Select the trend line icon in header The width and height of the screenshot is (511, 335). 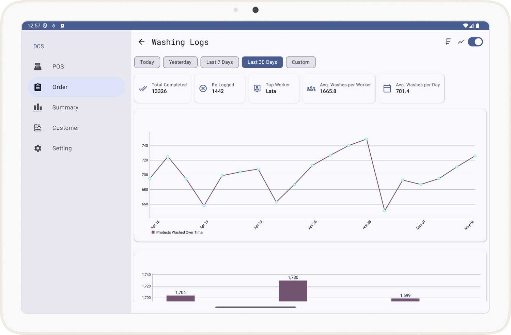pos(461,42)
